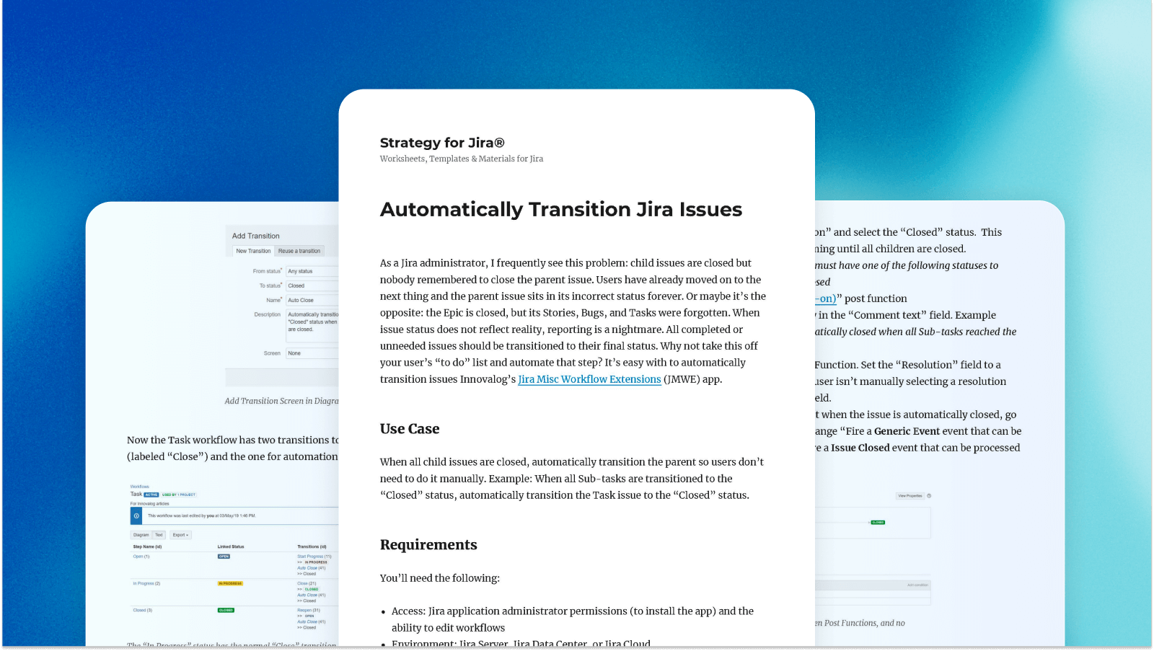1154x651 pixels.
Task: Click the info icon on the workflow notice banner
Action: point(136,516)
